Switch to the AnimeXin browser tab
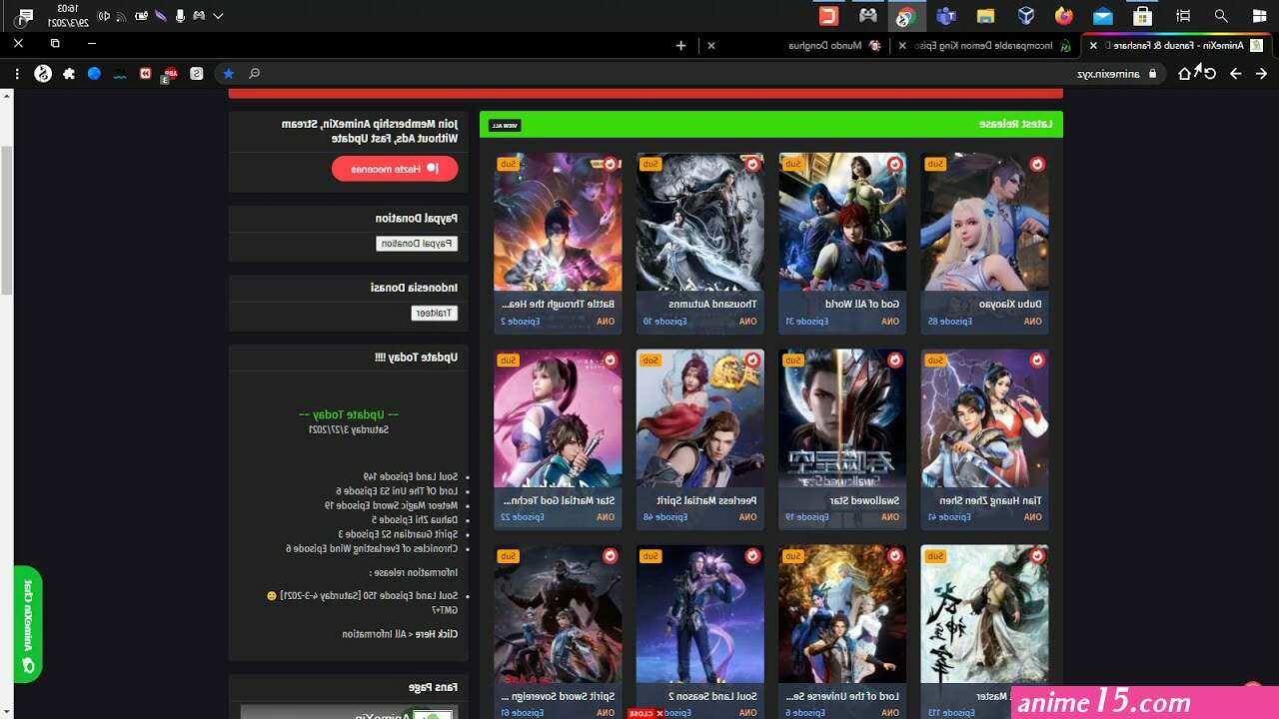The width and height of the screenshot is (1279, 719). click(x=1172, y=45)
